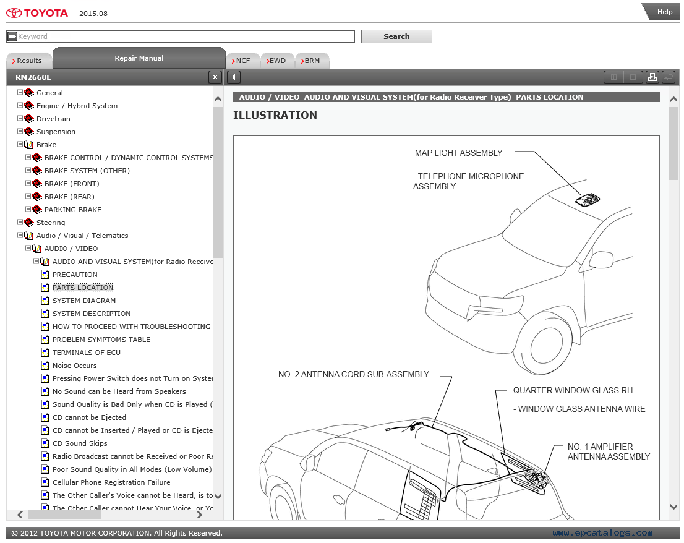Collapse Audio / Visual / Telematics section
The width and height of the screenshot is (684, 543).
(20, 234)
